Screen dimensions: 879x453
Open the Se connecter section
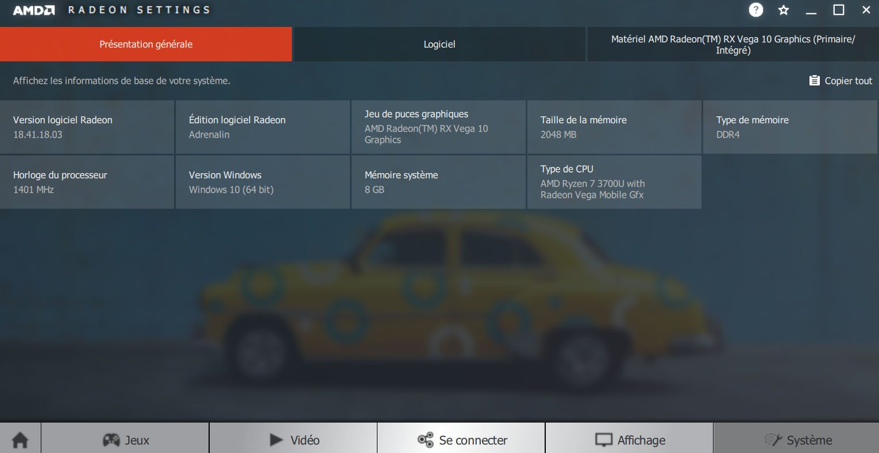pyautogui.click(x=461, y=440)
